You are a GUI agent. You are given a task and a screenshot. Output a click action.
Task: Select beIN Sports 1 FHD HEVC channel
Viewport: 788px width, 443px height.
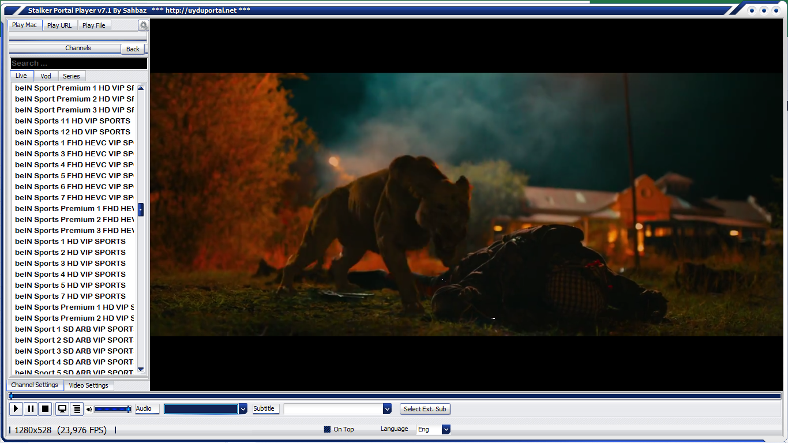pos(74,143)
